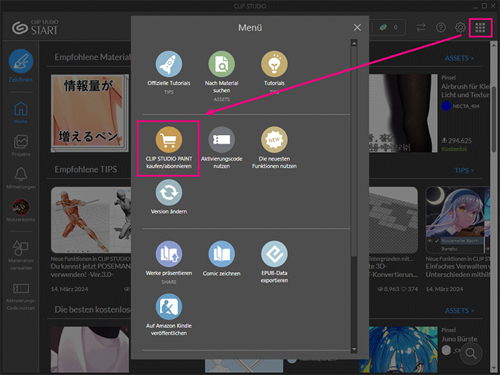Open Offizielle Tutorials rocket icon

pyautogui.click(x=169, y=65)
